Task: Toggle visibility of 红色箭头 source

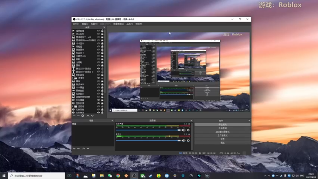Action: 99,94
